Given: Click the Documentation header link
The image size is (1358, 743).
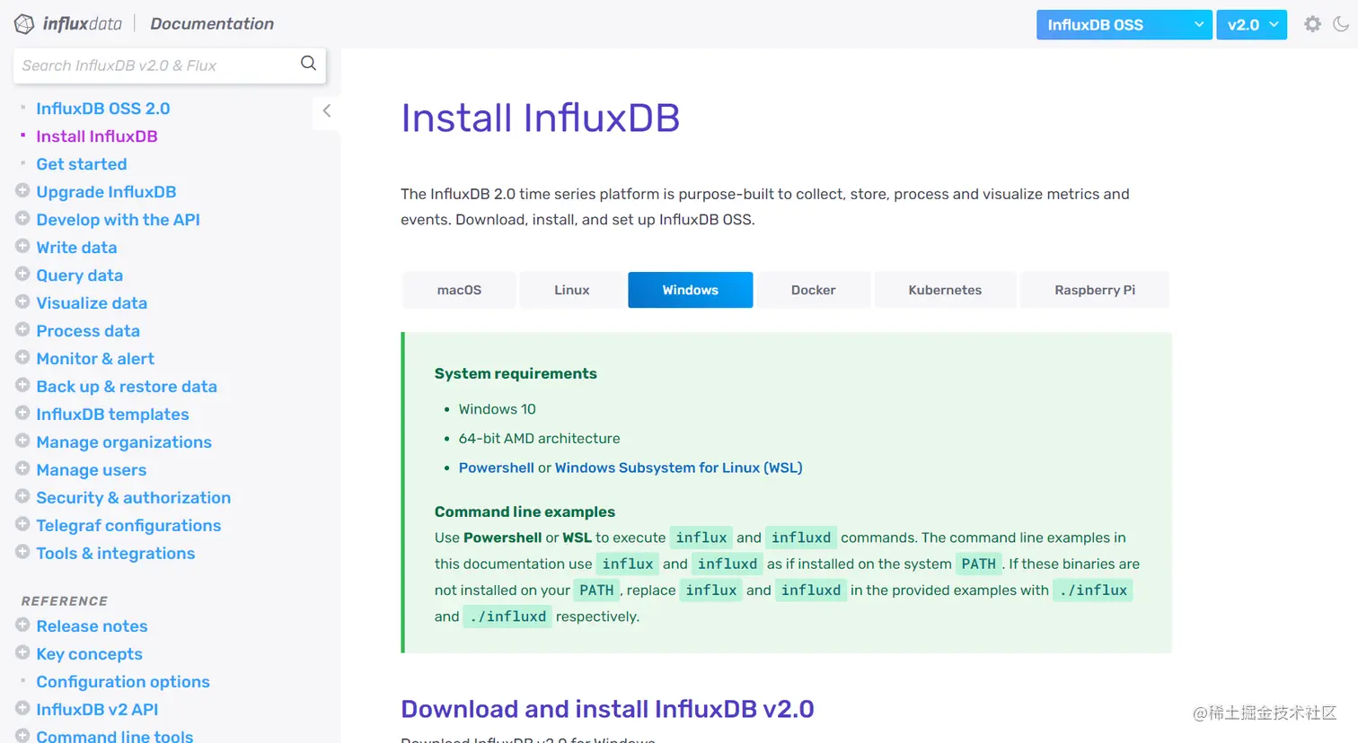Looking at the screenshot, I should (x=212, y=24).
